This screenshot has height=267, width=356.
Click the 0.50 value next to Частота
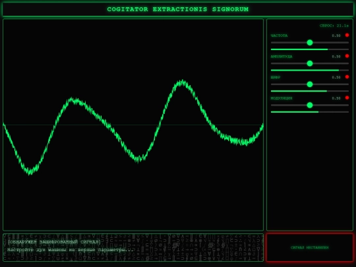click(336, 36)
